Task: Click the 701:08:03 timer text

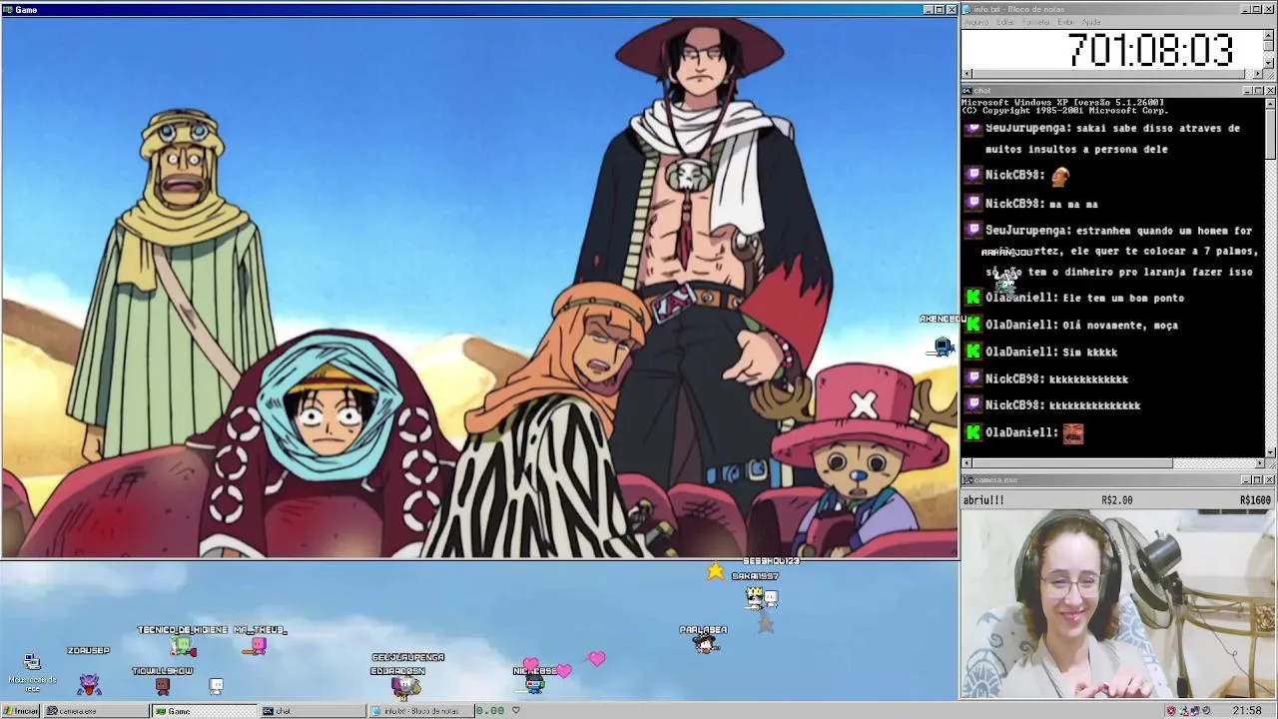Action: (1150, 50)
